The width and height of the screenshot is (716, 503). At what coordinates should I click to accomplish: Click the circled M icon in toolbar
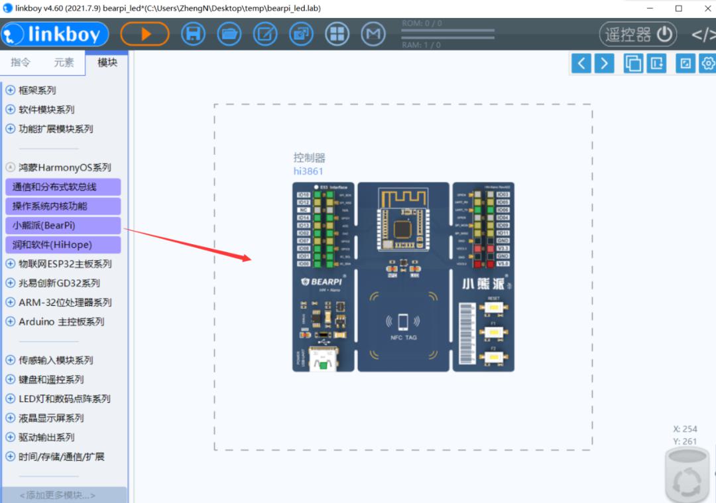click(373, 34)
